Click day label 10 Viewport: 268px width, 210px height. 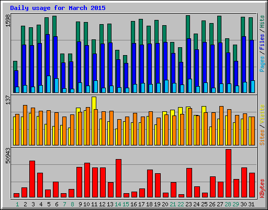[x=86, y=204]
